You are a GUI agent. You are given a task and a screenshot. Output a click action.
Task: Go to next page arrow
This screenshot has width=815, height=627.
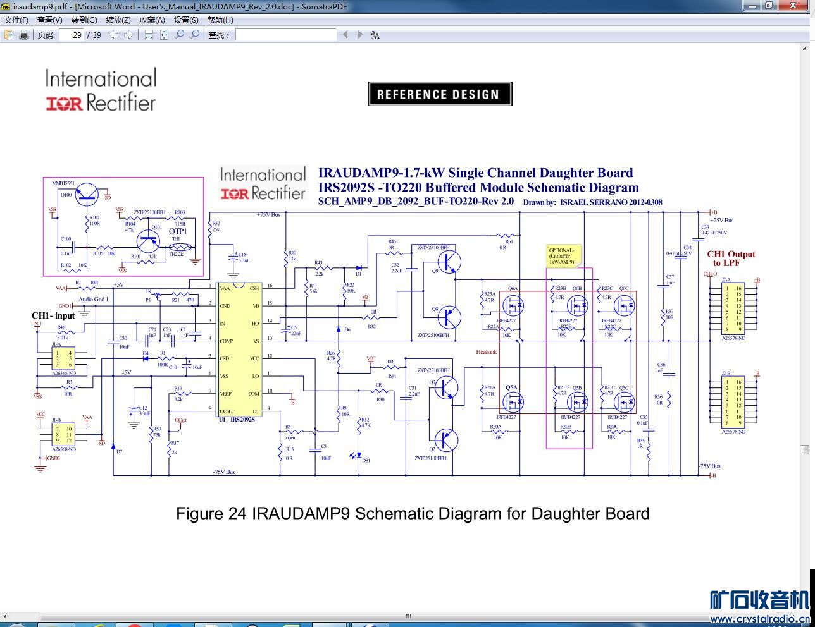tap(128, 35)
